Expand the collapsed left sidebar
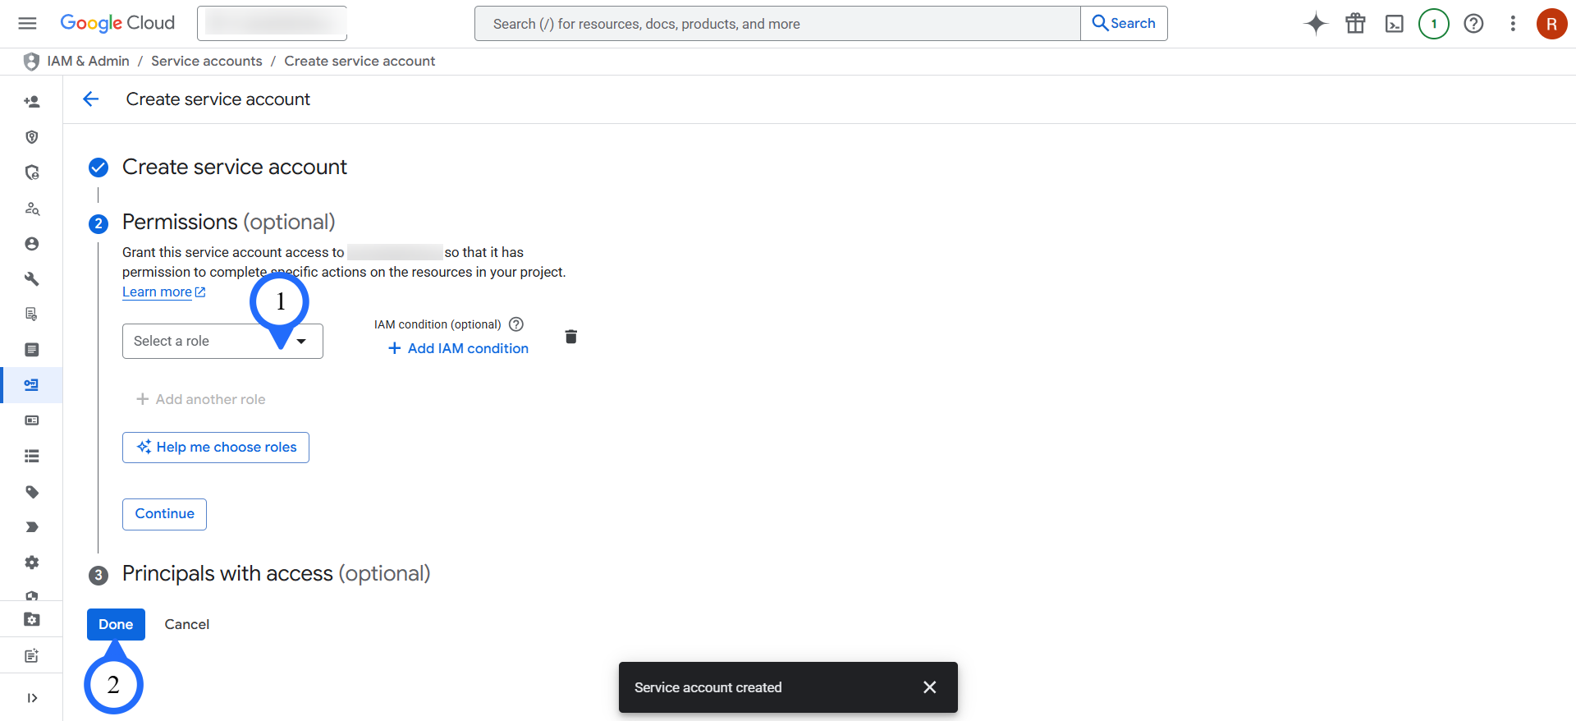 point(32,698)
